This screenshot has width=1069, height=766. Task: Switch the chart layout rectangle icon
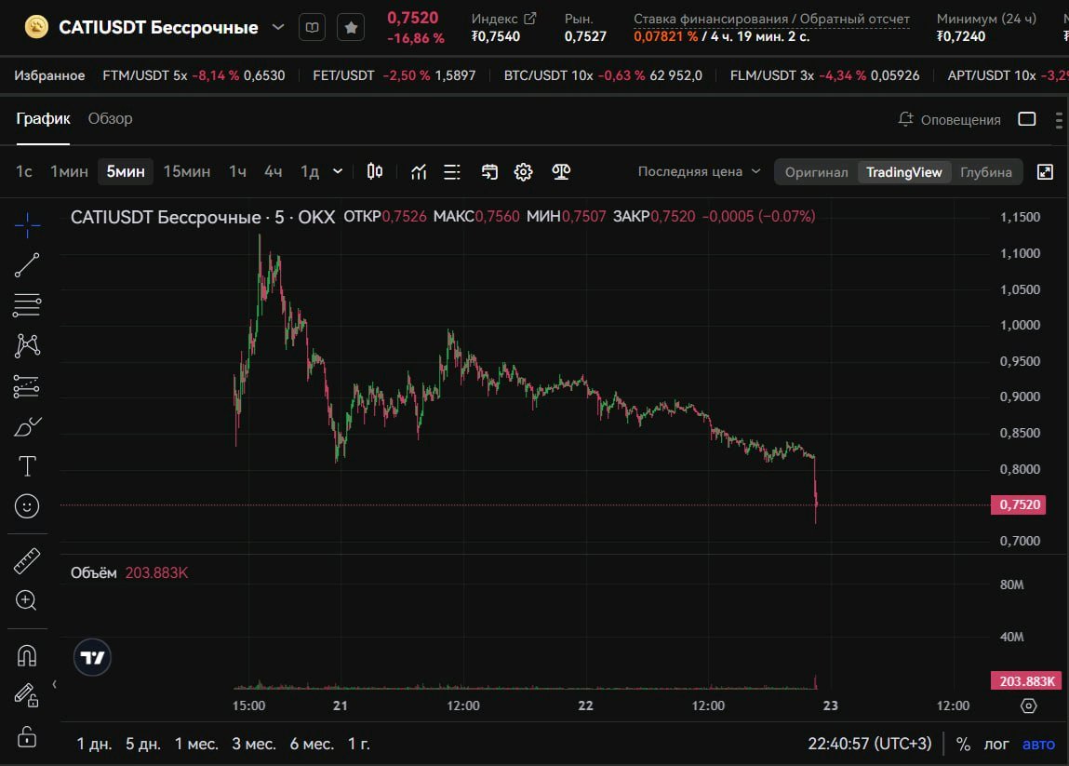1027,119
